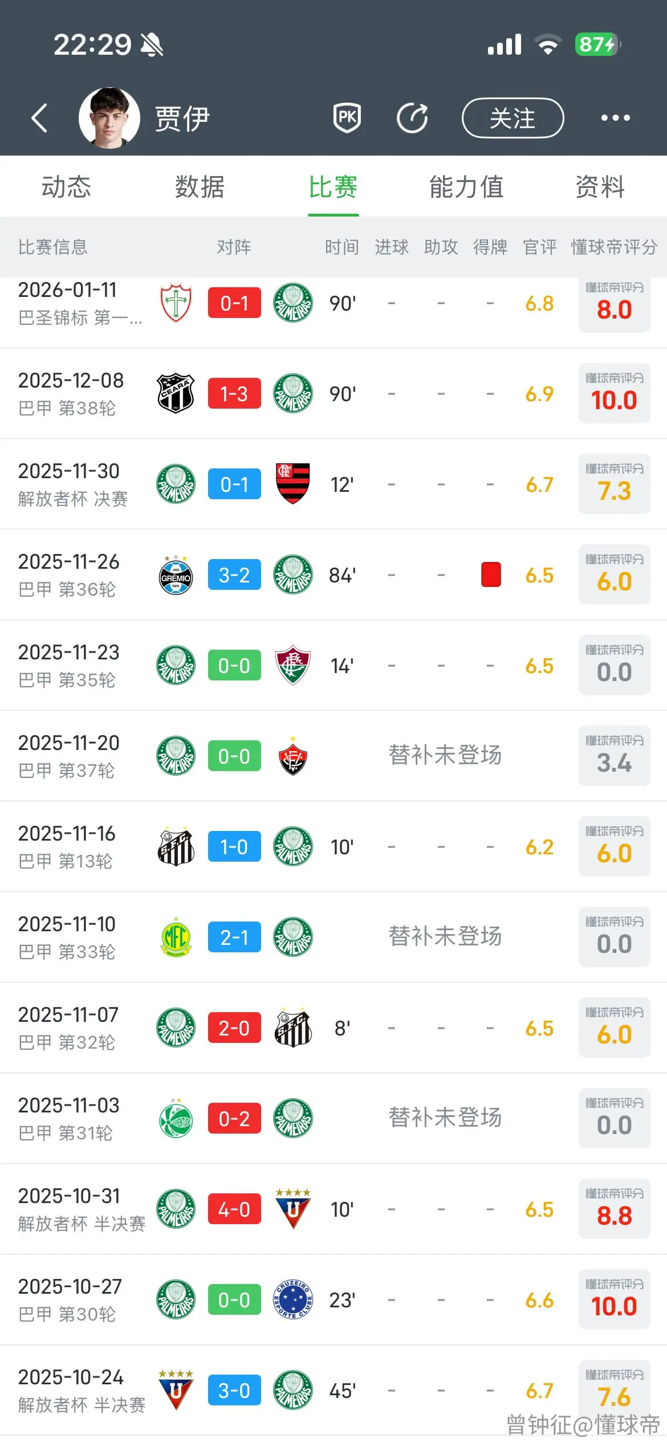Switch to the 能力值 tab

[x=466, y=187]
